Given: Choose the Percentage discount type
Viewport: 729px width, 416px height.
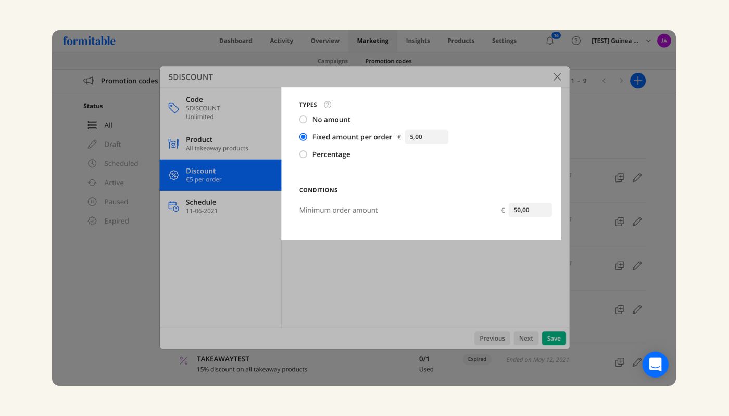Looking at the screenshot, I should click(x=303, y=154).
